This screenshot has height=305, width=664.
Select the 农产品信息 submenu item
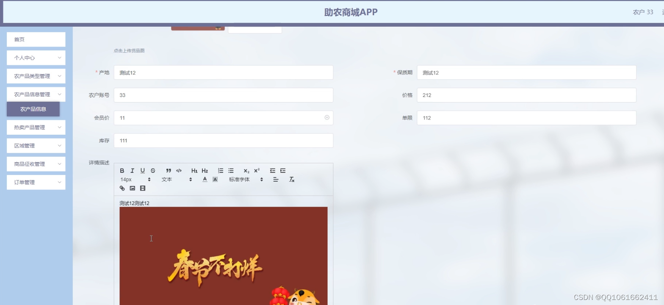[x=33, y=109]
